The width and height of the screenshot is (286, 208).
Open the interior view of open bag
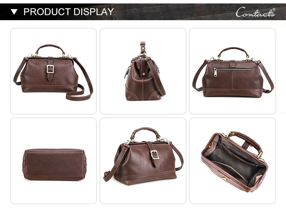233,161
